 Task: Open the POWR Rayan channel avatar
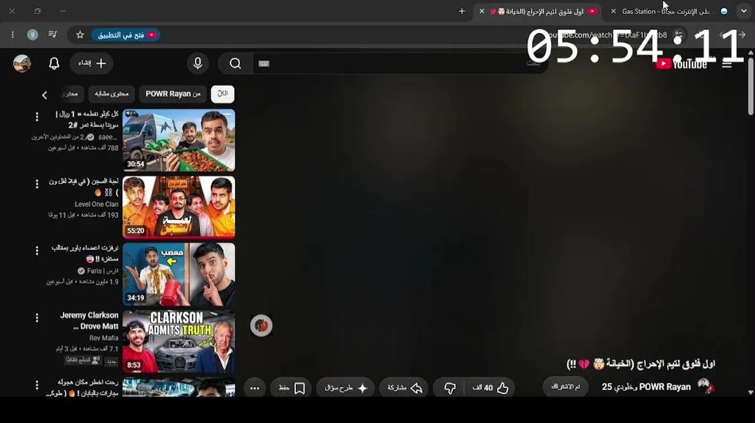[x=705, y=386]
